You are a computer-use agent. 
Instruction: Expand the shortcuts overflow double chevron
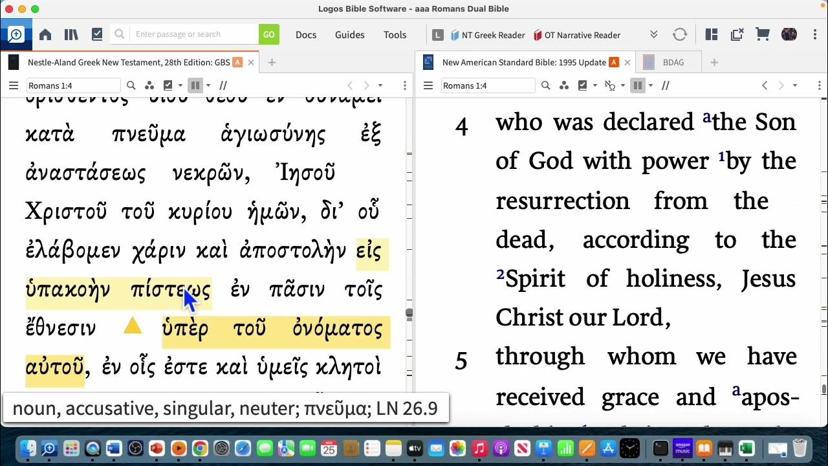coord(654,35)
